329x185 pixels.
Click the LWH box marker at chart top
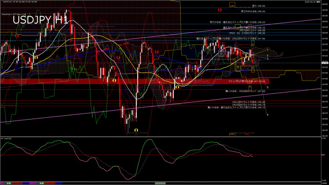tap(232, 6)
